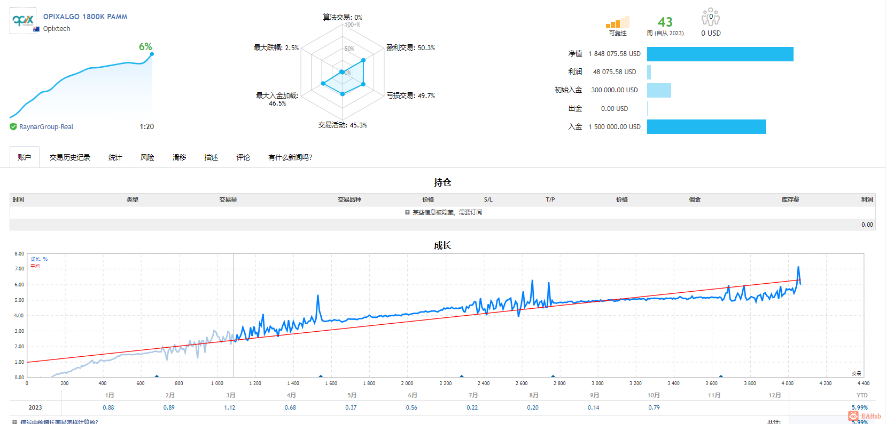
Task: Click the 某些信息被隐藏, 需要订阅 notice
Action: pos(447,212)
